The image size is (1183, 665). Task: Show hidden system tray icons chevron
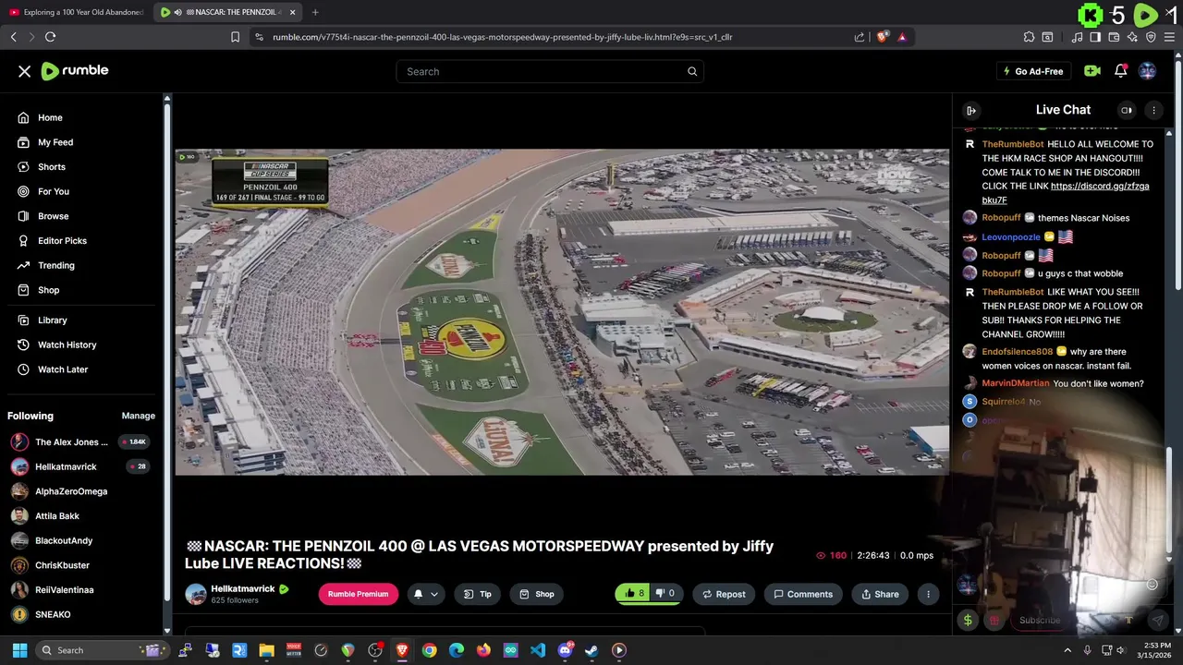click(x=1067, y=650)
